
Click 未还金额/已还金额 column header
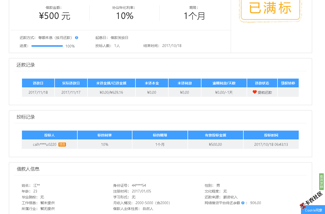(111, 83)
